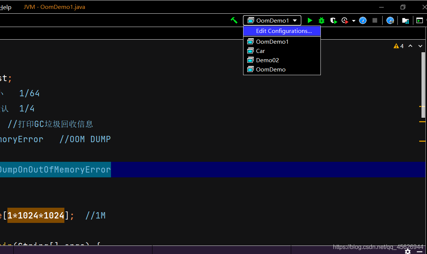427x254 pixels.
Task: Click the editor vertical scrollbar thumb
Action: tap(423, 85)
